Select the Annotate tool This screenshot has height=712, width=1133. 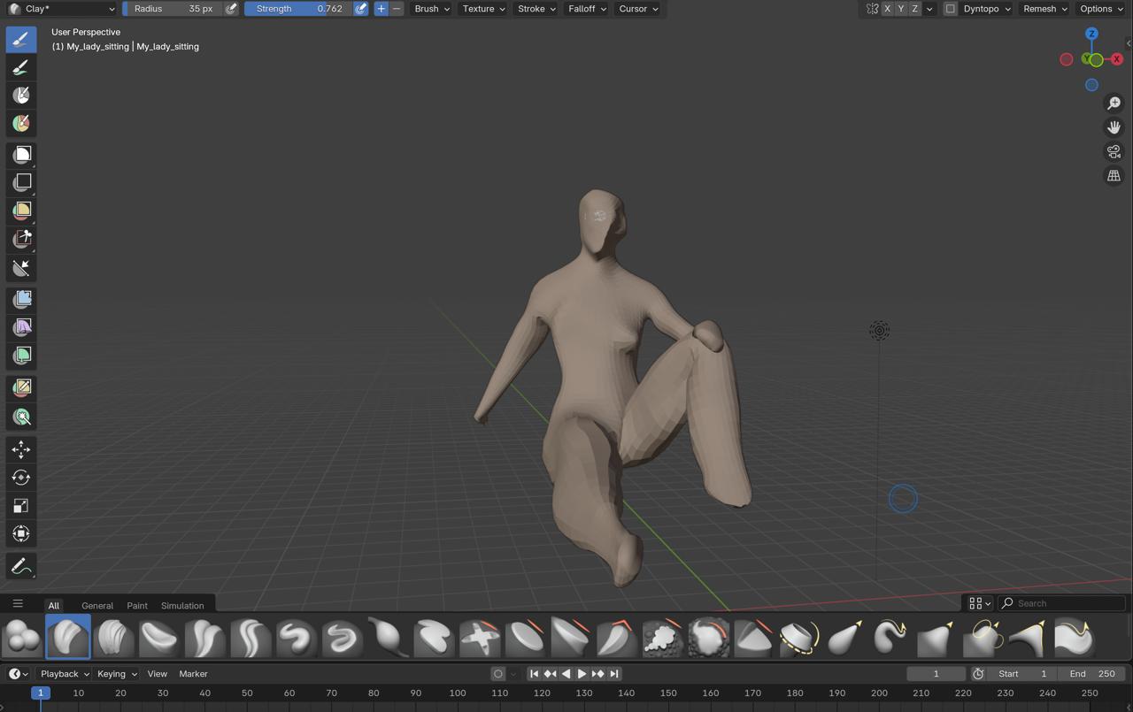pos(21,567)
